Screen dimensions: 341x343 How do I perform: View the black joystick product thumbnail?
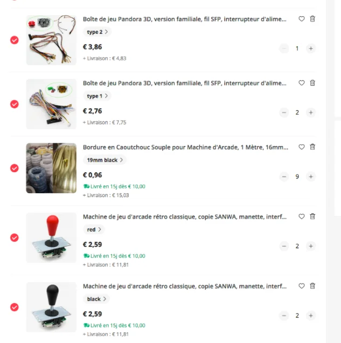tap(51, 307)
